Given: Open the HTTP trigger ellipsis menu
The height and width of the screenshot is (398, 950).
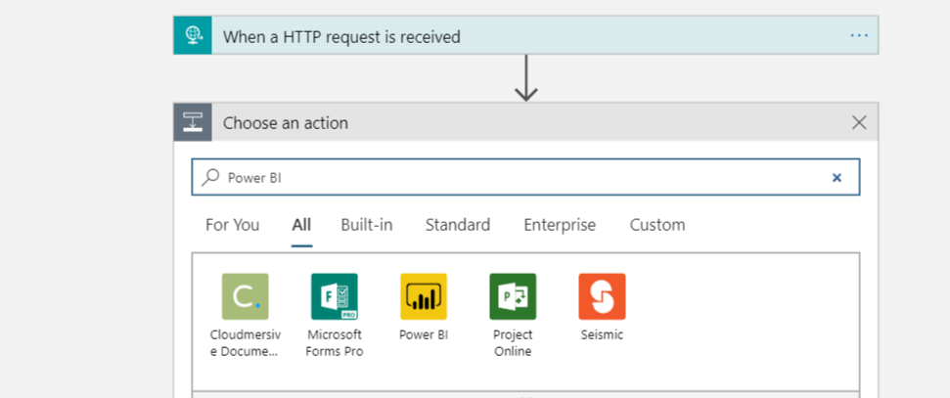Looking at the screenshot, I should (x=859, y=36).
